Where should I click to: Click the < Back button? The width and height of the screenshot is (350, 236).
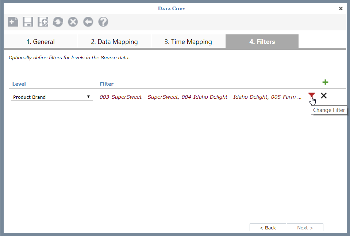[x=268, y=228]
